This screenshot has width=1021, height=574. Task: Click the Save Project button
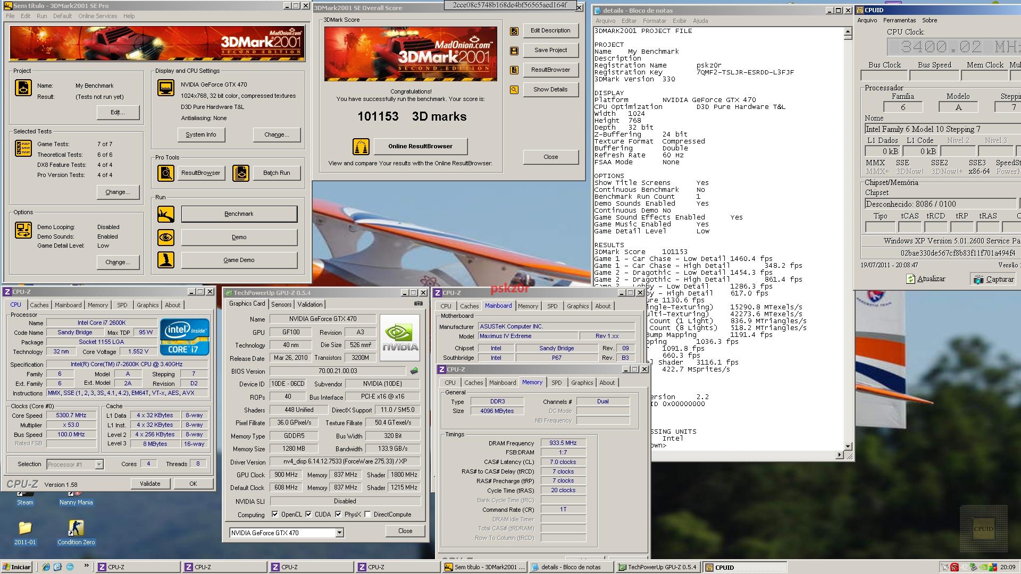coord(550,50)
